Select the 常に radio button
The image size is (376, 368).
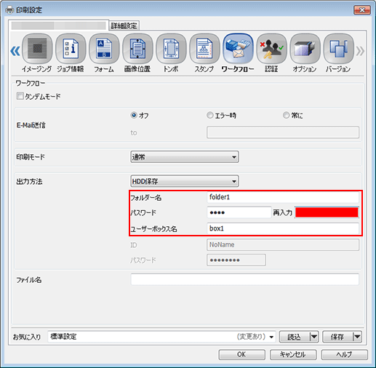[286, 115]
